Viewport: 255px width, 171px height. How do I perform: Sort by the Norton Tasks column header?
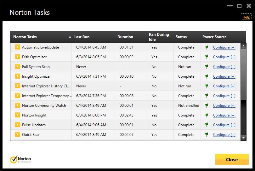point(25,37)
